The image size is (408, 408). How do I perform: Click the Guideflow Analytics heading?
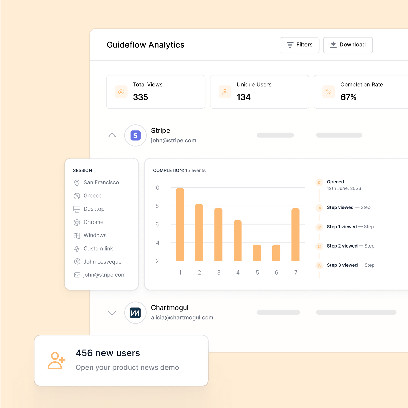coord(145,45)
